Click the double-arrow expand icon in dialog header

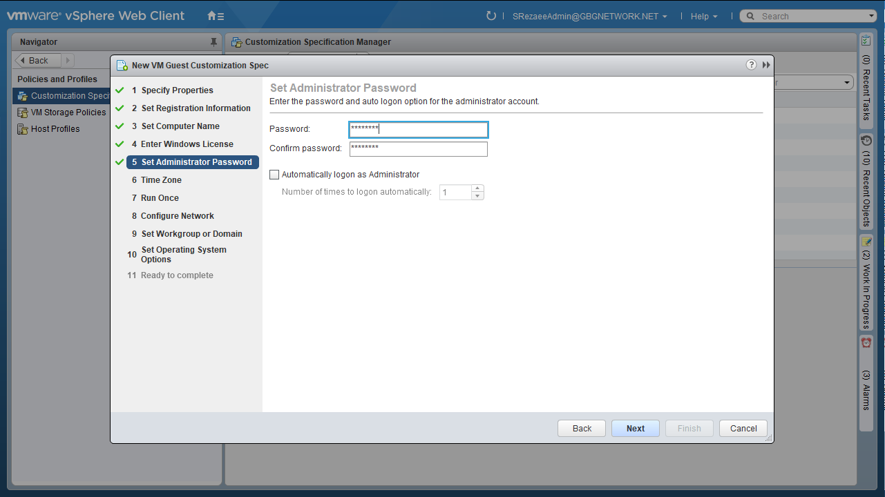point(766,65)
